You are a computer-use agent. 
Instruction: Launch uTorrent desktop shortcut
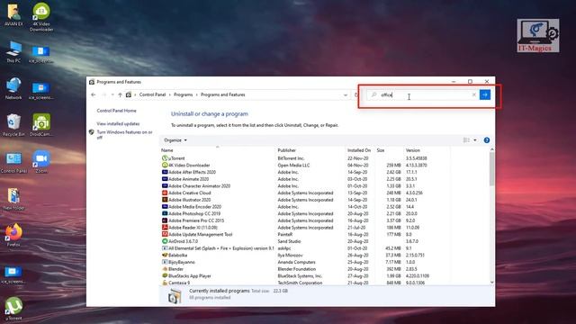pyautogui.click(x=13, y=309)
